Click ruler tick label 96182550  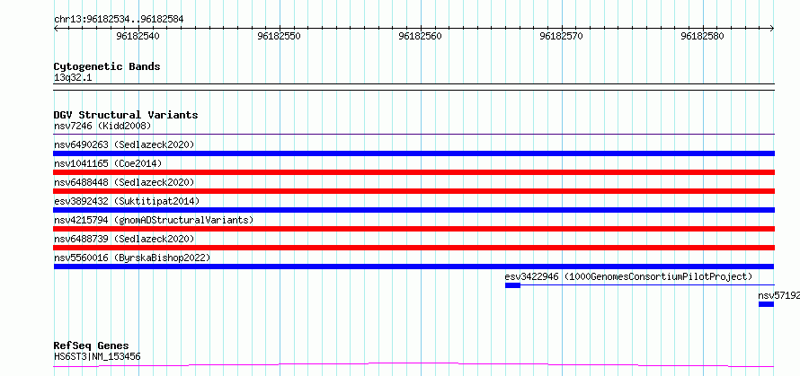tap(279, 36)
